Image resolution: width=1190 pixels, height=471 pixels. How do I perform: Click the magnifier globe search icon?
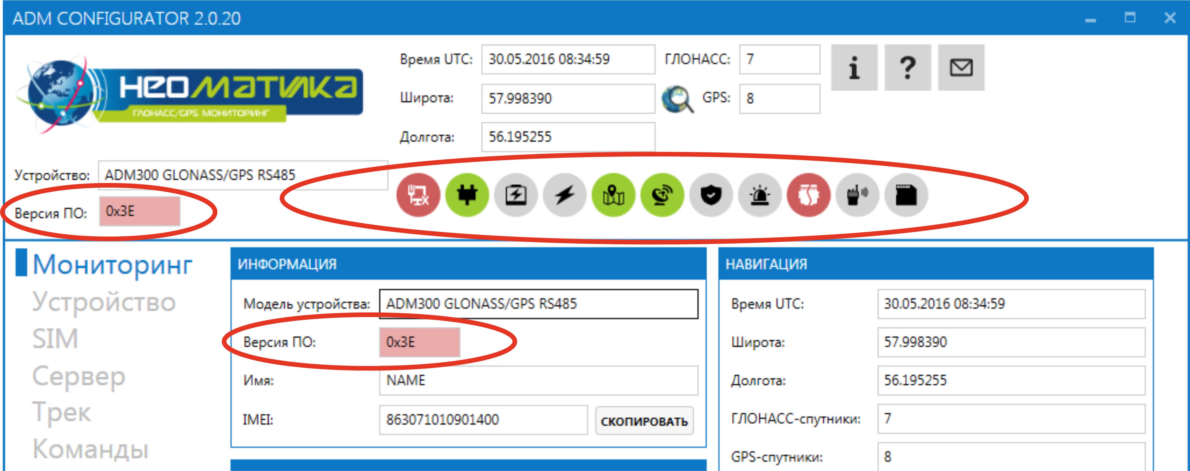677,99
